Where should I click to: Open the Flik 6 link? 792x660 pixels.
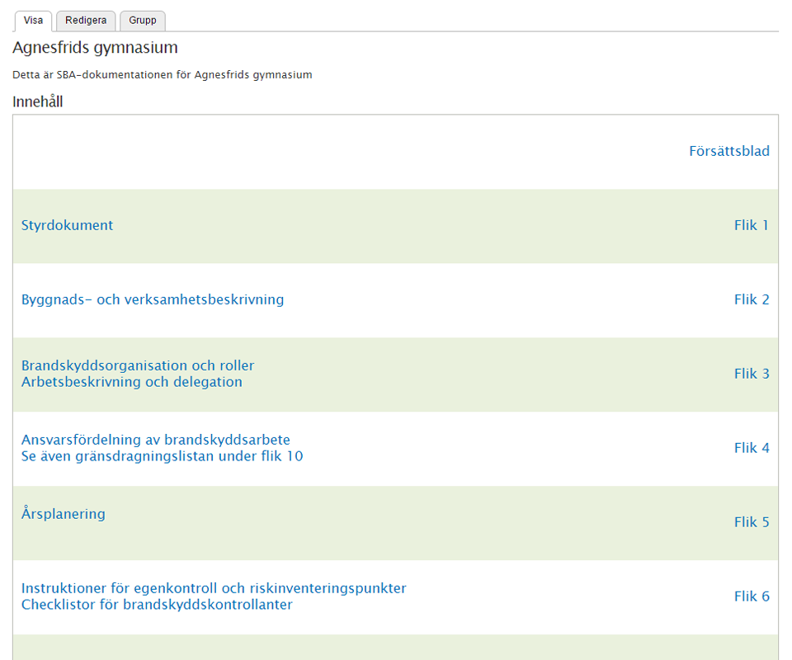(x=751, y=596)
